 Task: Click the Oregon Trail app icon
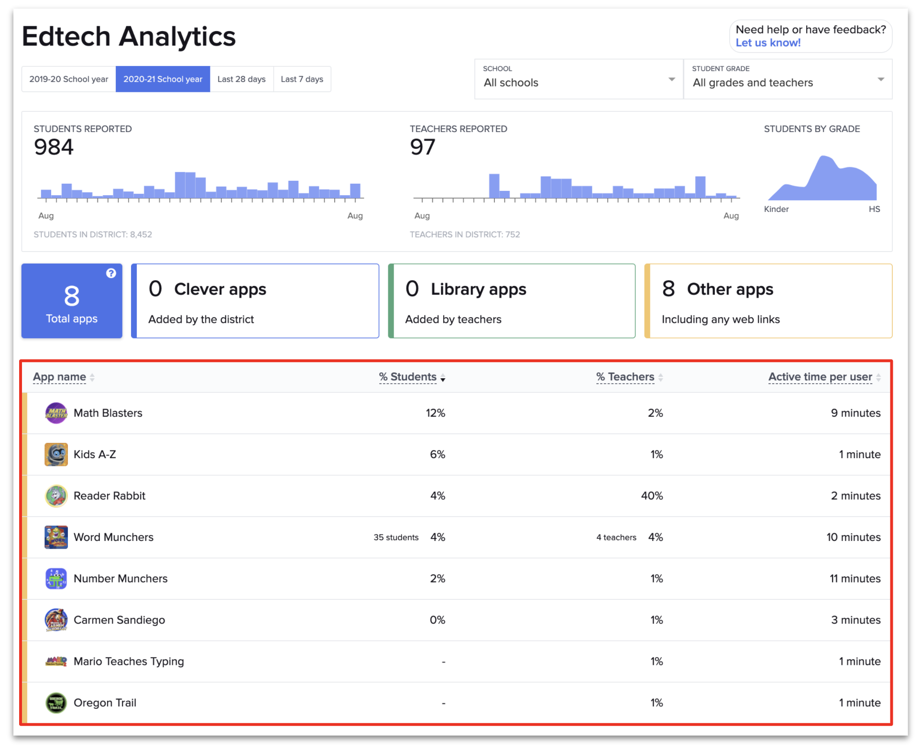pos(56,702)
